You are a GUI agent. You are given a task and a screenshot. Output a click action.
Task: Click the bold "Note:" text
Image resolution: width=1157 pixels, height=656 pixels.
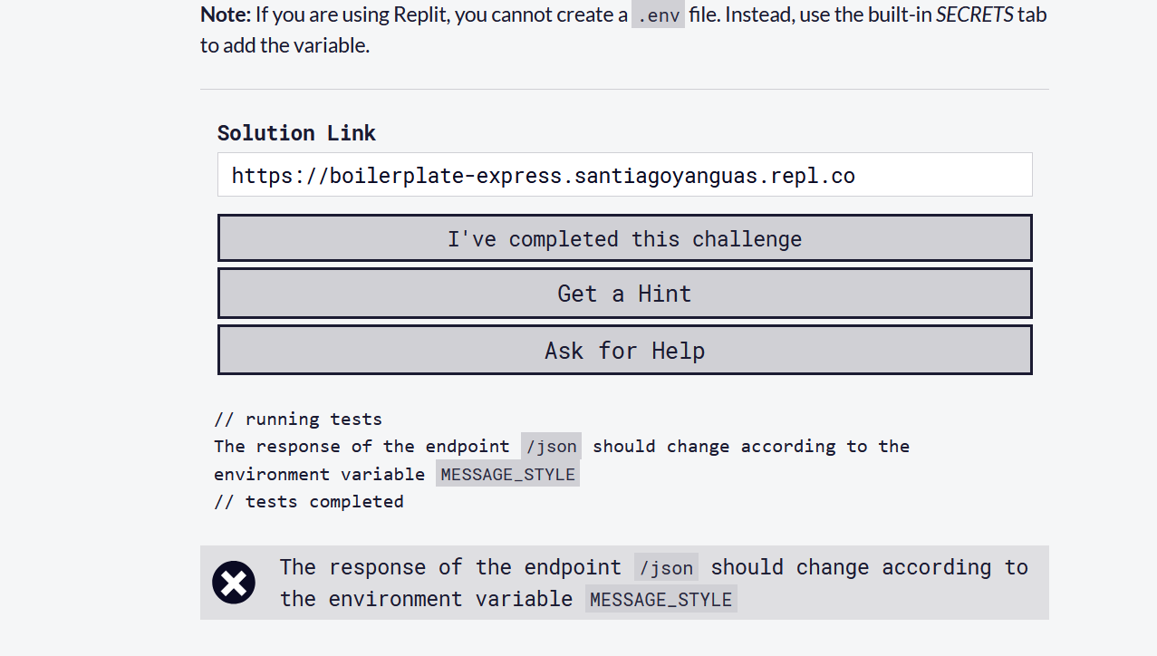pos(225,15)
